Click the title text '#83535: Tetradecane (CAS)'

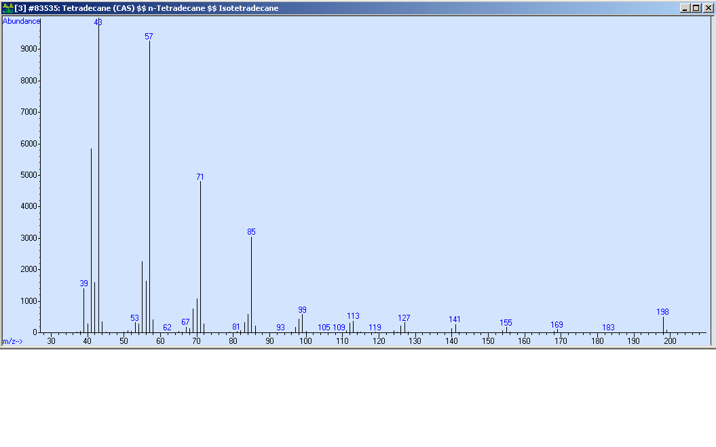[x=81, y=7]
